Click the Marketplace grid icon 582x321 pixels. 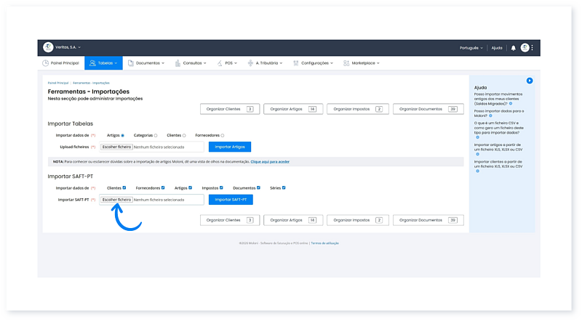[347, 63]
